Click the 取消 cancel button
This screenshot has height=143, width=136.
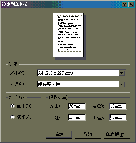coord(88,134)
